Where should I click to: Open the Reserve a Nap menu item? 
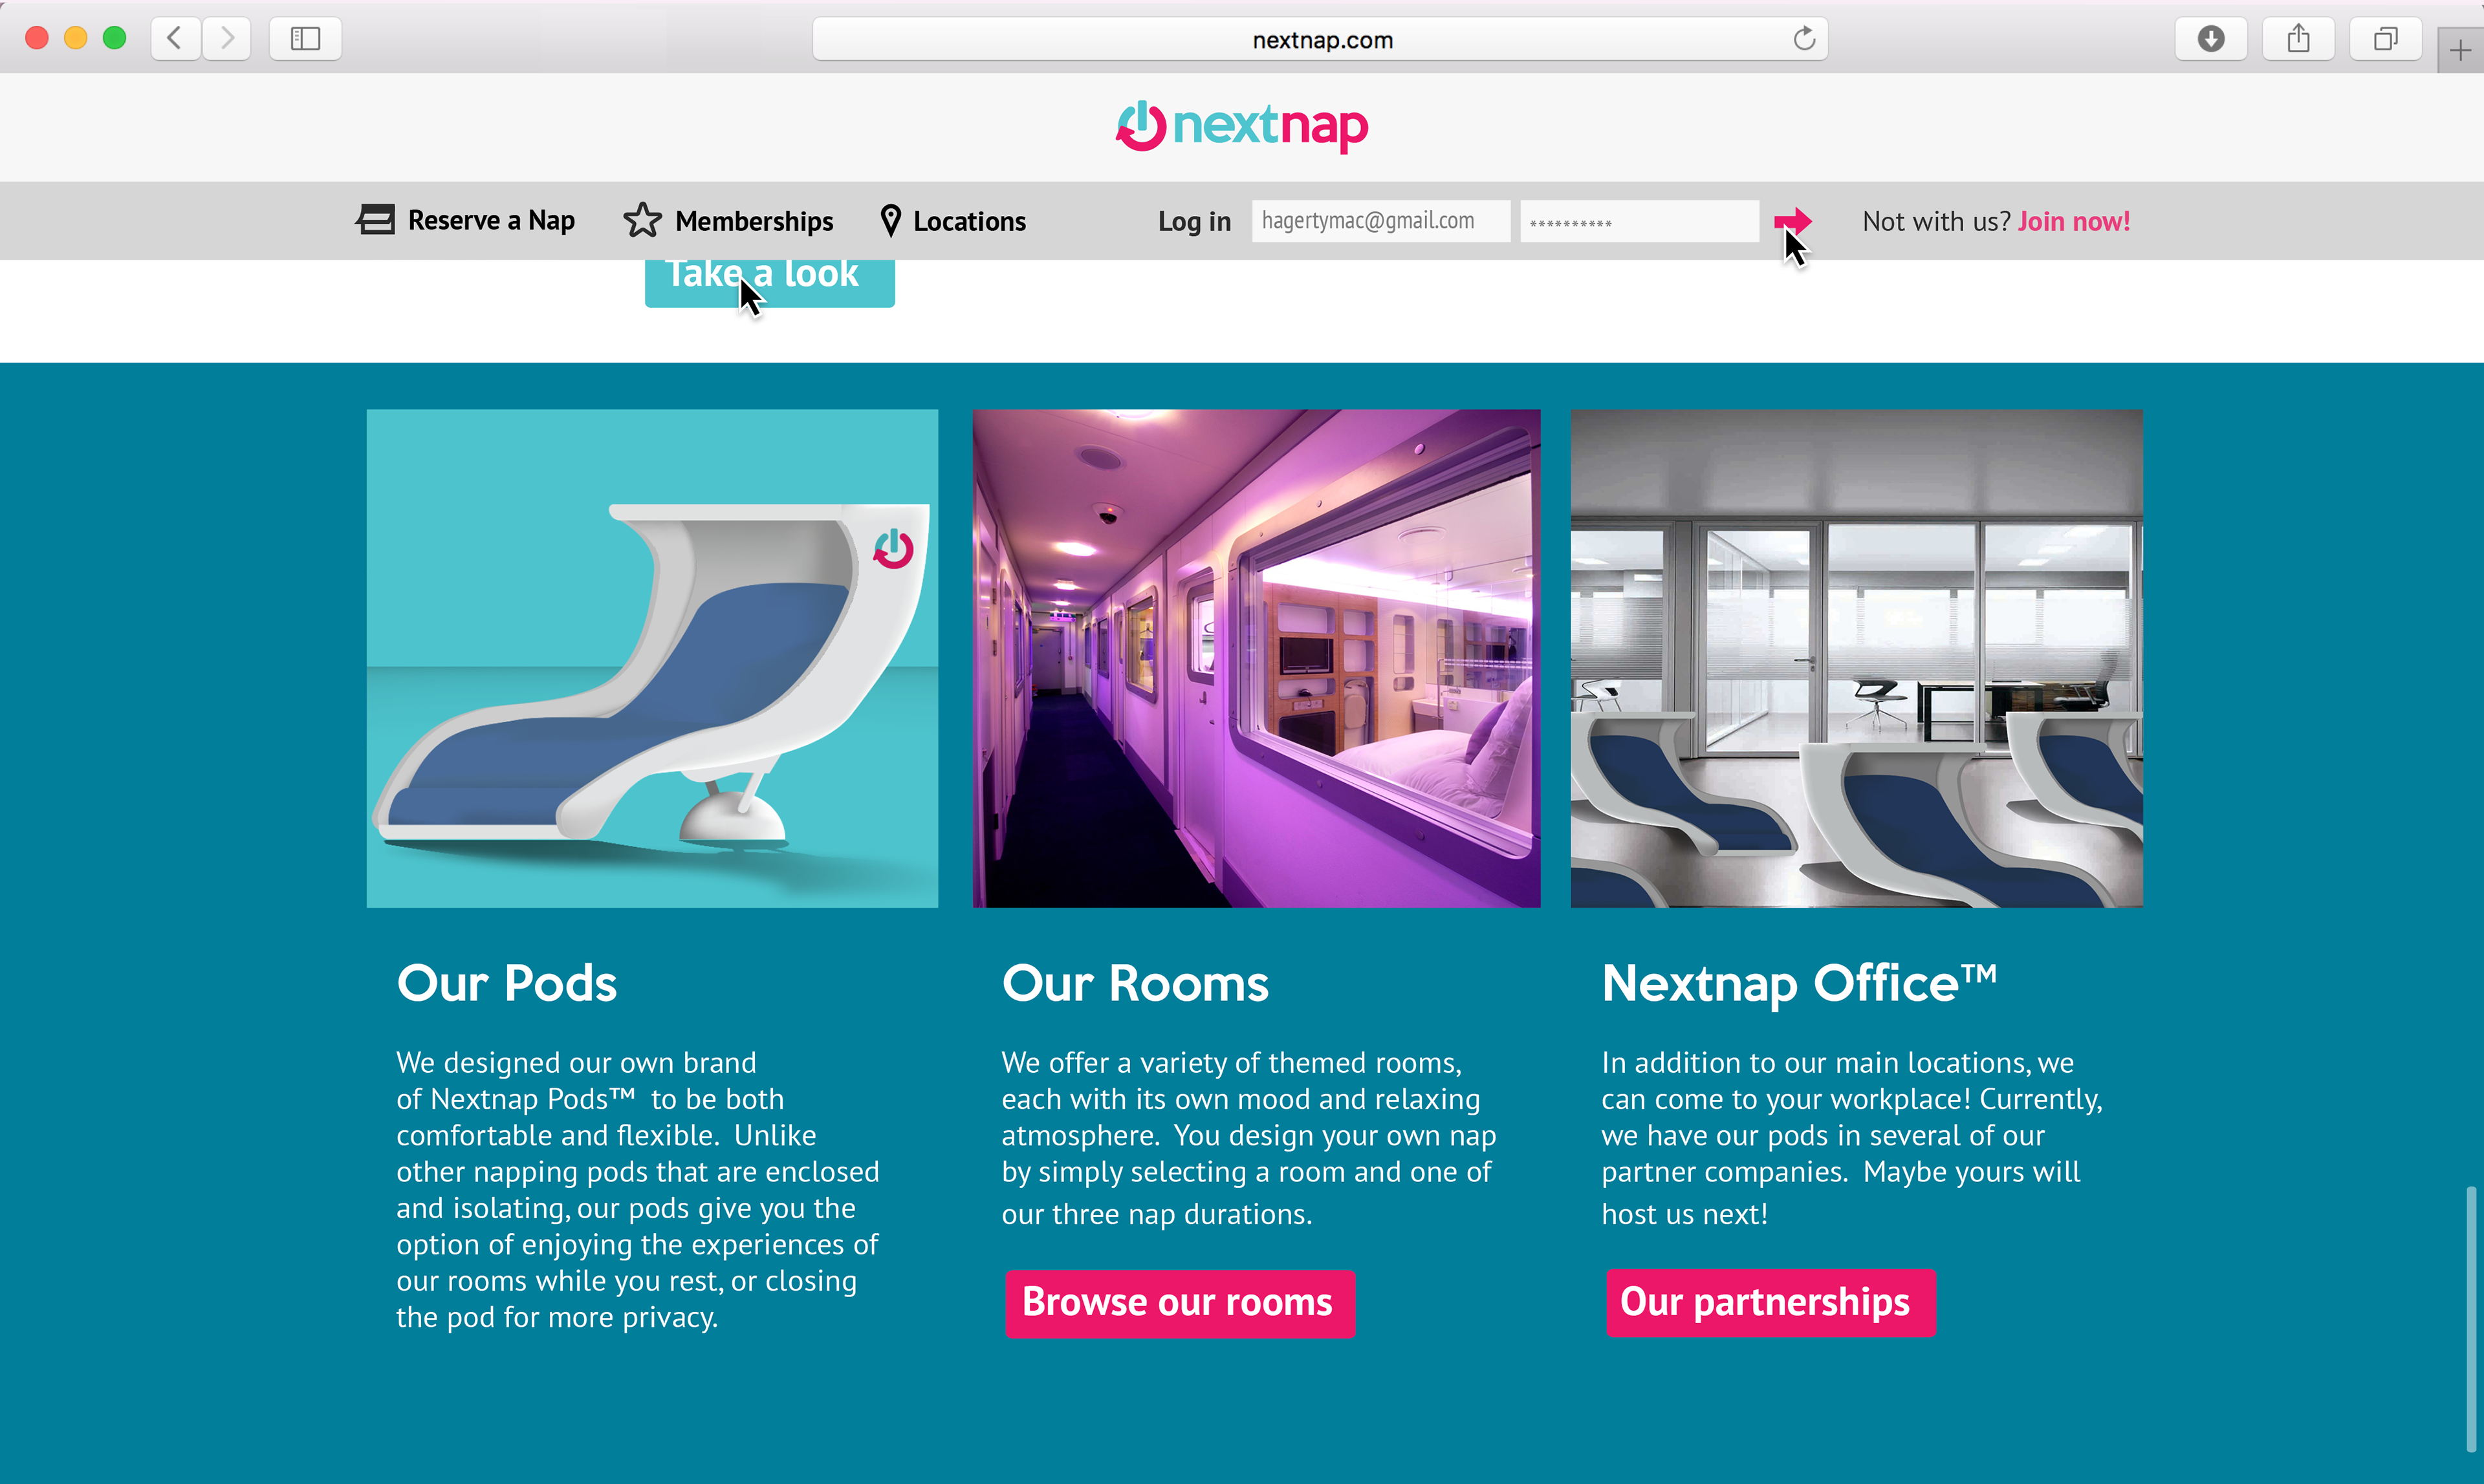click(465, 220)
